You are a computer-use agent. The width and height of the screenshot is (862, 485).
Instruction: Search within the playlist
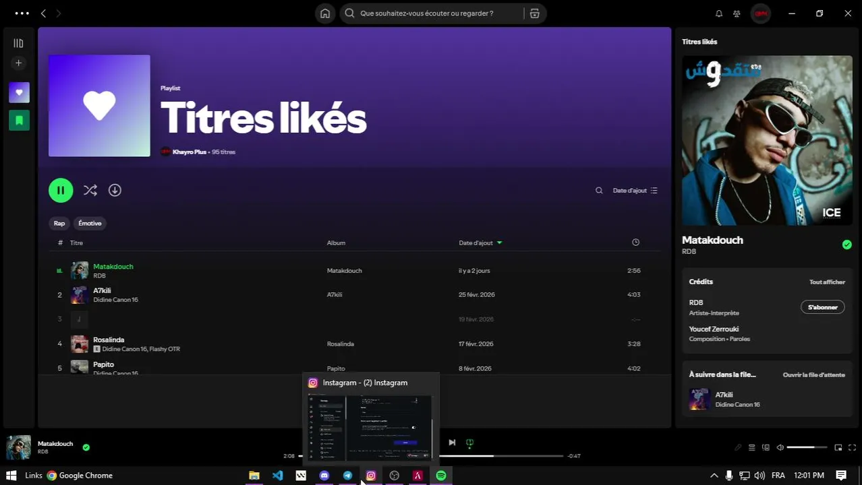tap(599, 191)
